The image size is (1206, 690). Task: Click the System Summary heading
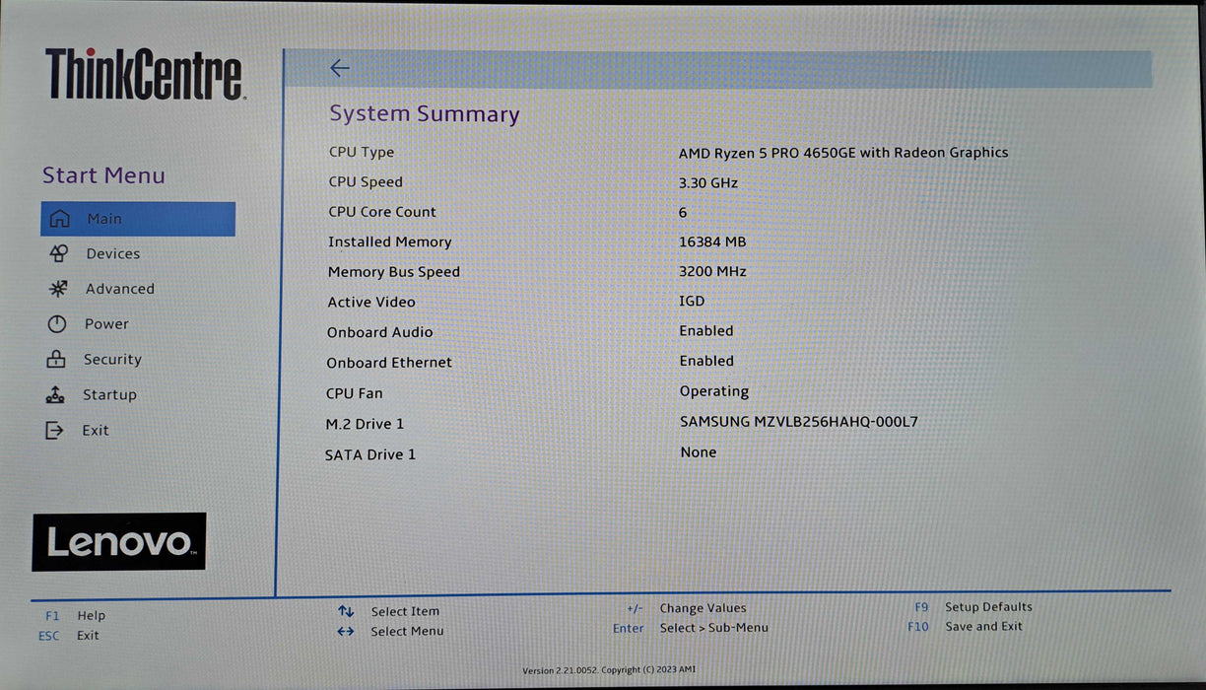click(425, 113)
